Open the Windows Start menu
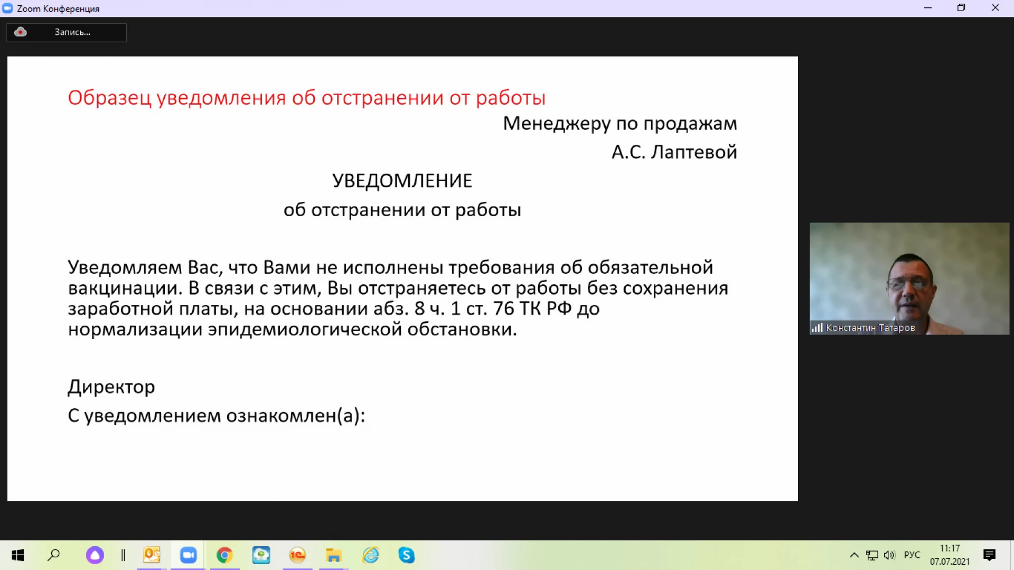 pyautogui.click(x=17, y=555)
